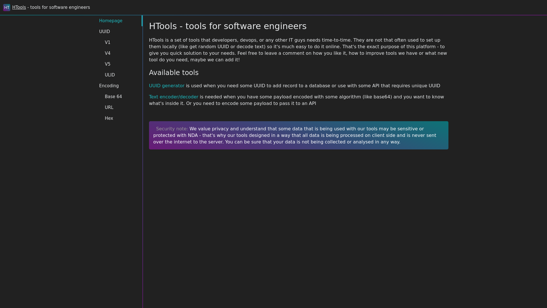The height and width of the screenshot is (308, 547).
Task: Go to UUID V5 generator
Action: tap(107, 64)
